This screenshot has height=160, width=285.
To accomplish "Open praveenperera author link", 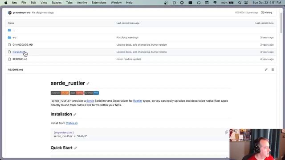I will pos(22,12).
